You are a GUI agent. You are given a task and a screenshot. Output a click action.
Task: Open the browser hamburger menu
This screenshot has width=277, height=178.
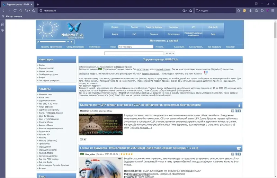[273, 11]
